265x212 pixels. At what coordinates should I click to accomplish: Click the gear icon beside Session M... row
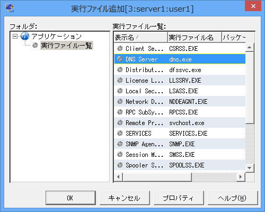(120, 154)
